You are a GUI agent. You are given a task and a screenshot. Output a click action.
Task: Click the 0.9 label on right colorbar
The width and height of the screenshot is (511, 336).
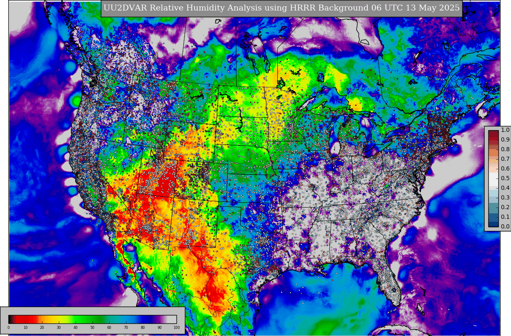coord(505,140)
